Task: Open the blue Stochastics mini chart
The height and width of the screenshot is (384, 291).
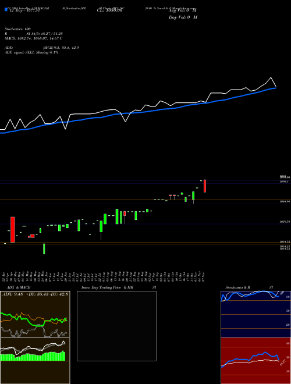Action: [x=255, y=314]
